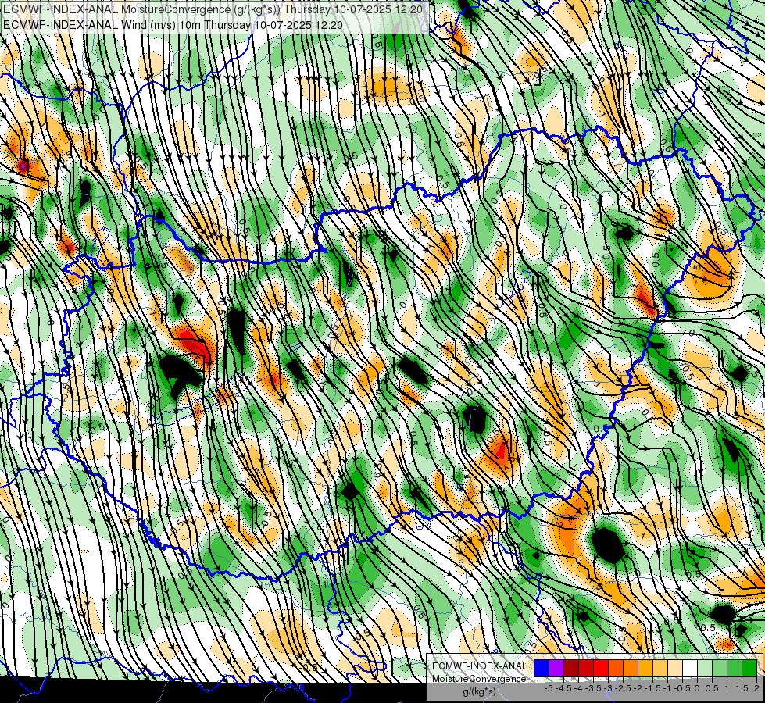Click the legend MoistureConvergence label

[x=479, y=679]
